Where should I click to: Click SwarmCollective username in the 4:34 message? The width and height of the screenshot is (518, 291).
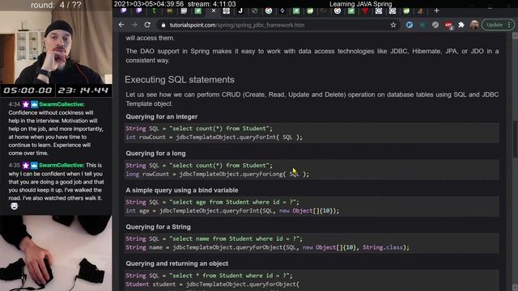62,104
